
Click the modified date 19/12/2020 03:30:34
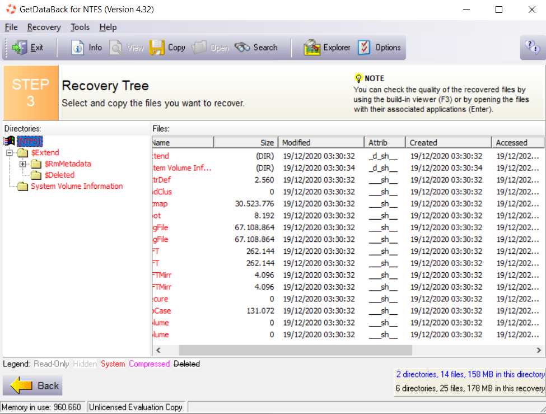point(319,168)
